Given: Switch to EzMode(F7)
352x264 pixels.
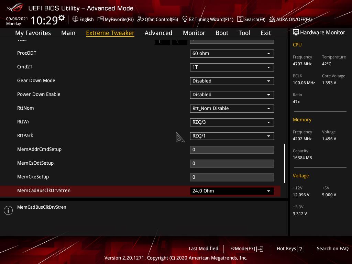Looking at the screenshot, I should [x=243, y=249].
